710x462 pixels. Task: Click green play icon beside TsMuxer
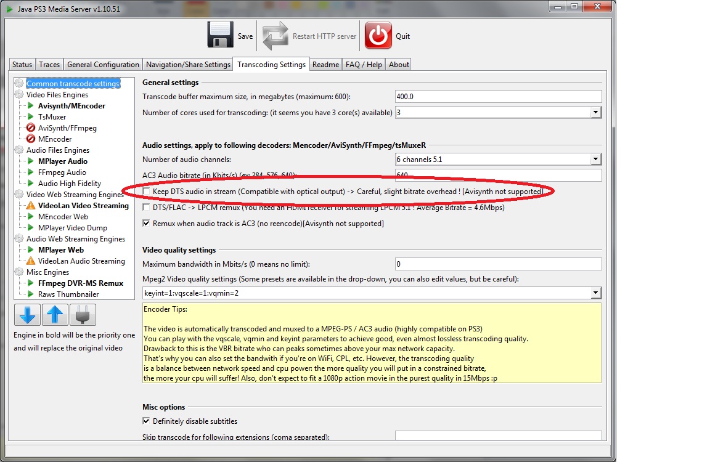click(x=31, y=117)
